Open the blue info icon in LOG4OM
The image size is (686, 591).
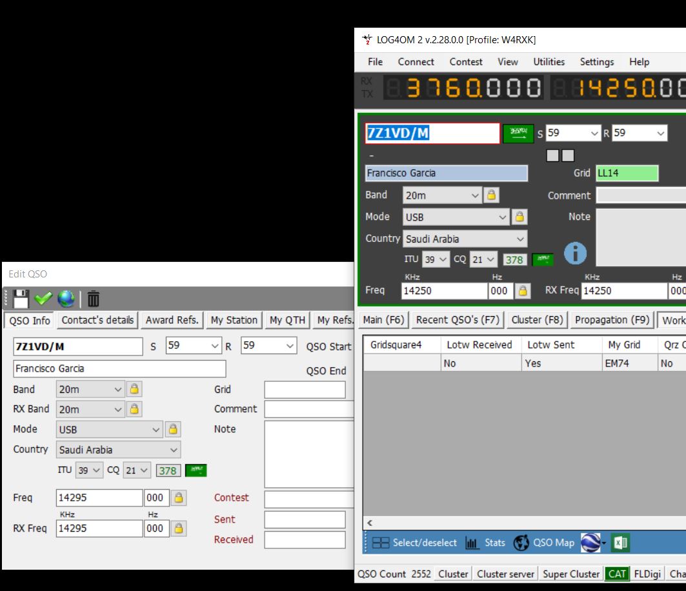coord(575,254)
